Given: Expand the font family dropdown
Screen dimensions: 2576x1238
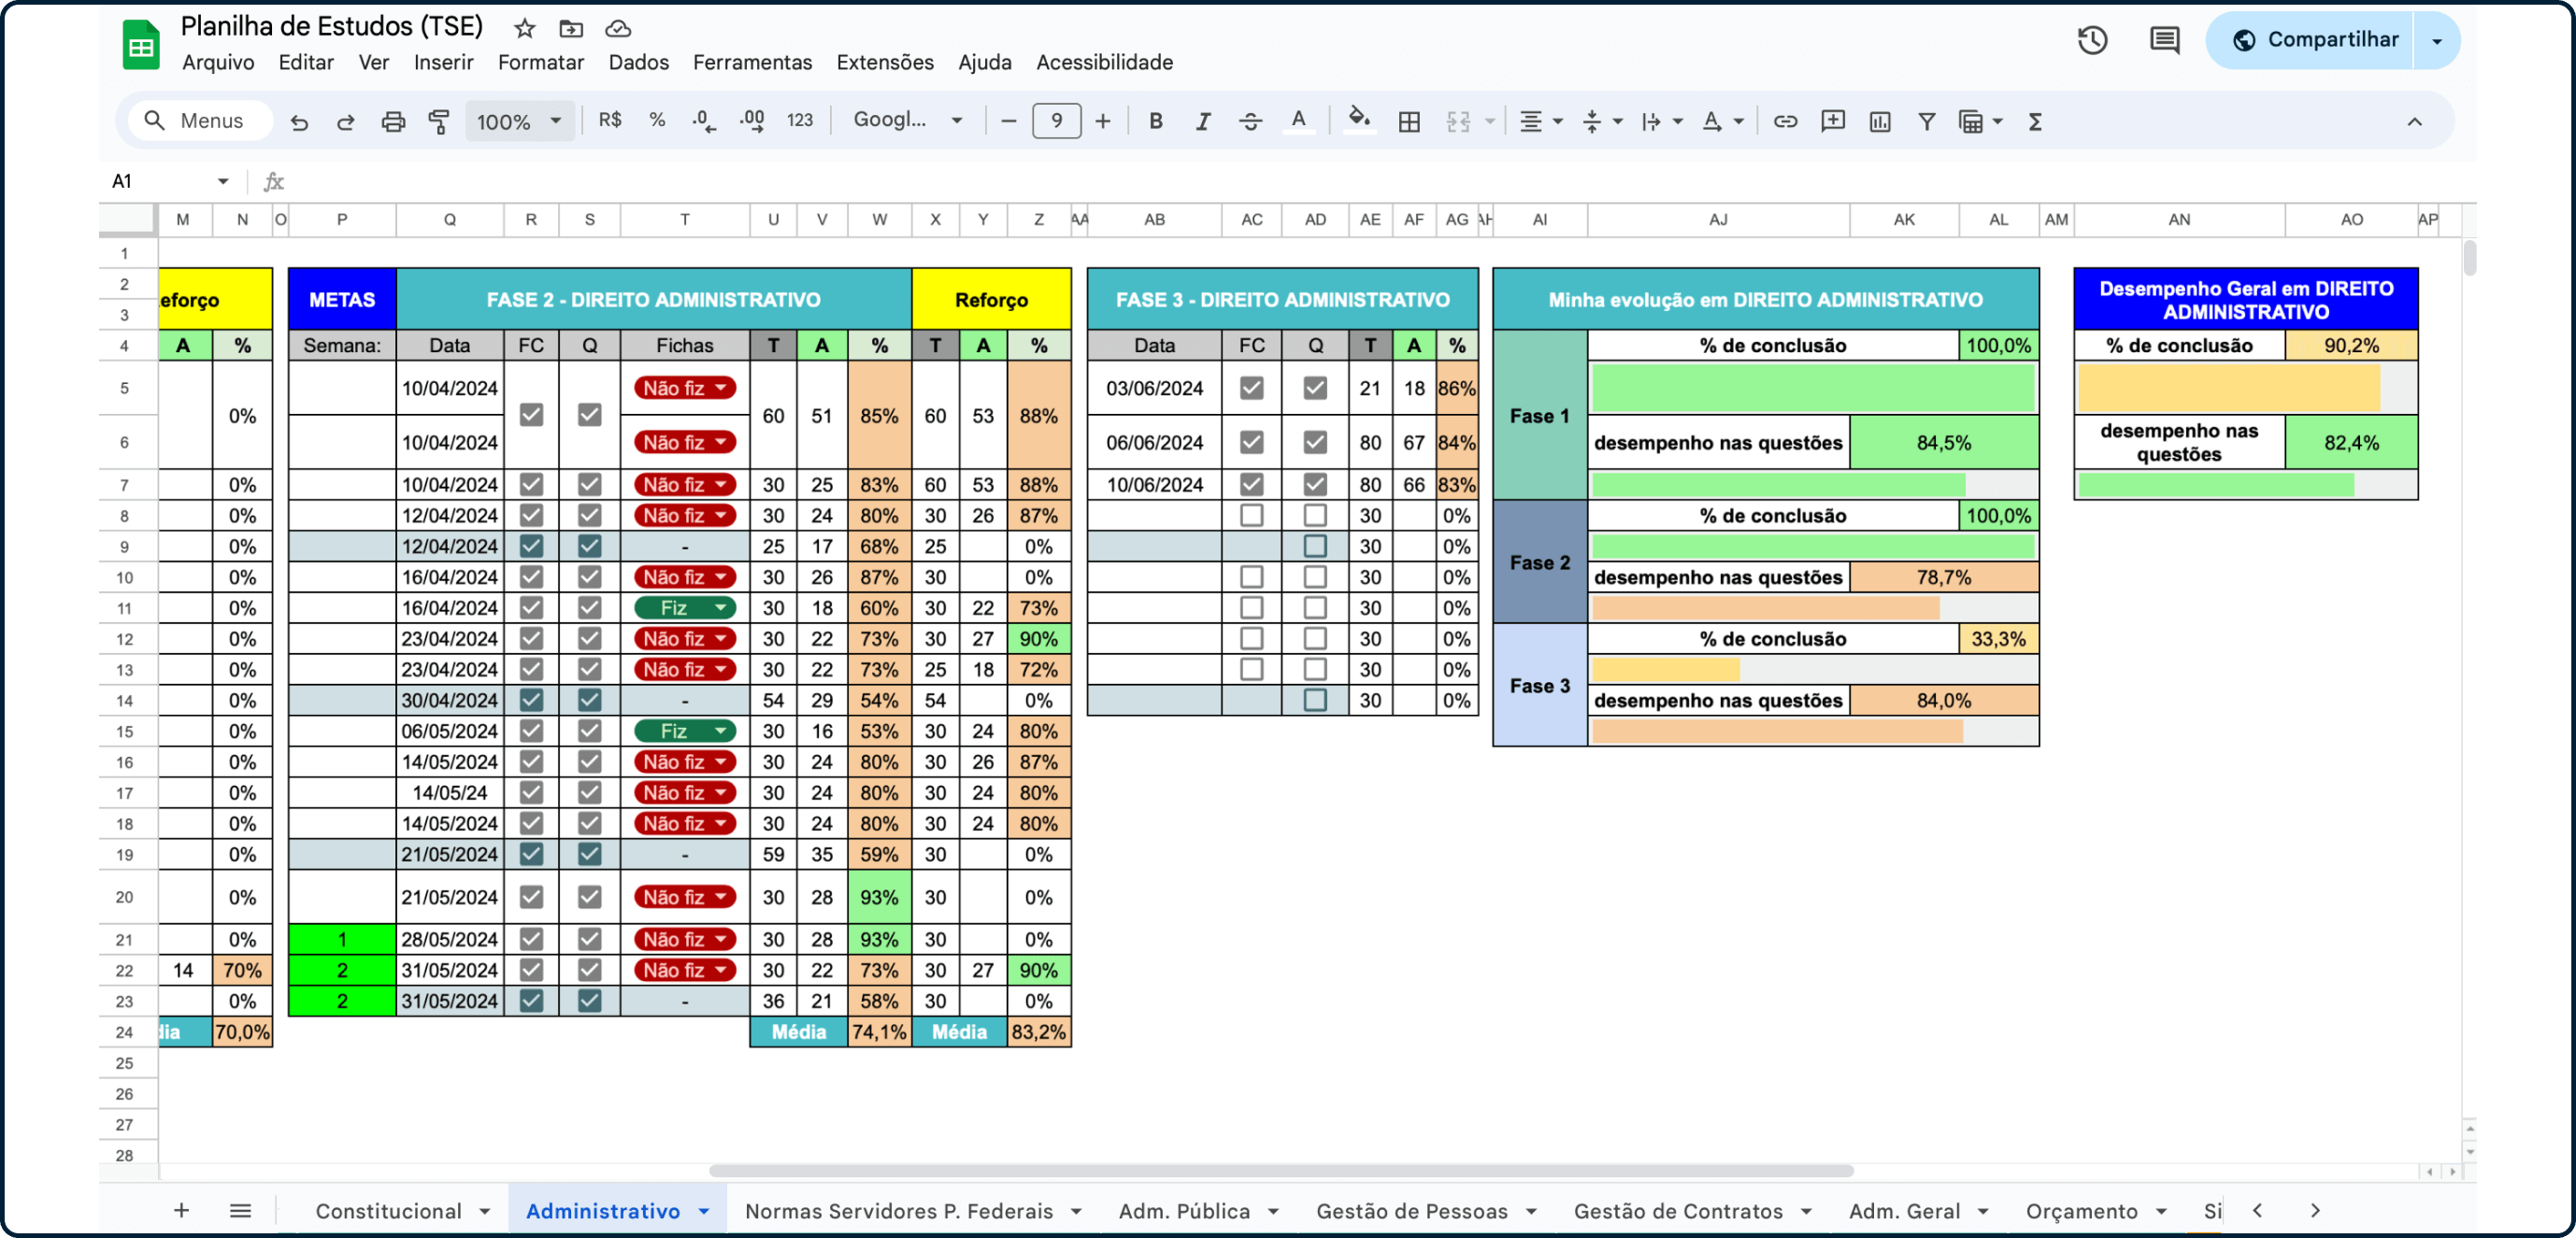Looking at the screenshot, I should pyautogui.click(x=907, y=121).
